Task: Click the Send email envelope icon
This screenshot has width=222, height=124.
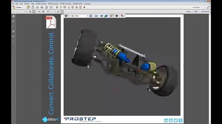Action: [51, 7]
